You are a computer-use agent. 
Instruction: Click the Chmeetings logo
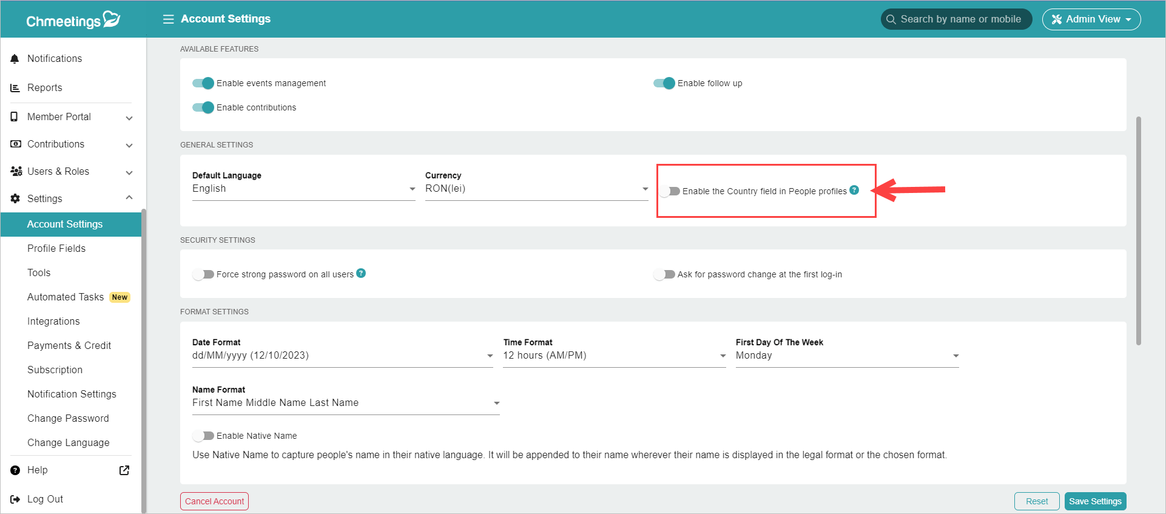[x=73, y=20]
